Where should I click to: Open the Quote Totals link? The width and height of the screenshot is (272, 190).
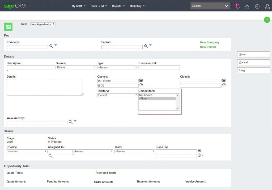coord(15,173)
